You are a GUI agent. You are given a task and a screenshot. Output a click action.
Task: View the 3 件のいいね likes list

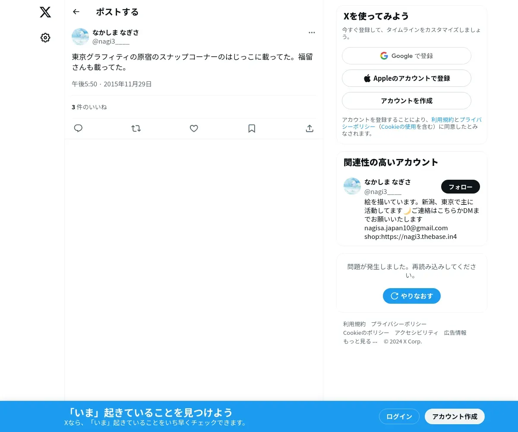tap(89, 107)
